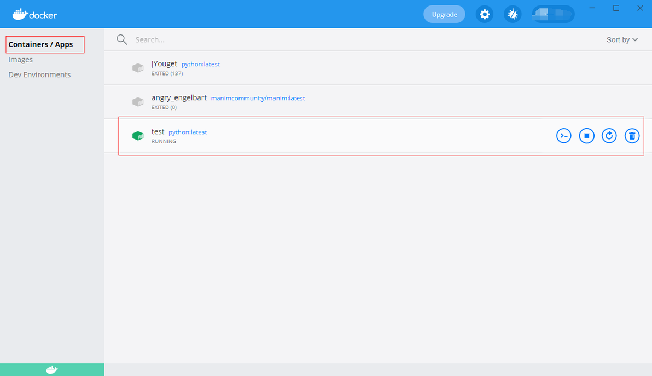Open Containers / Apps section

click(40, 44)
